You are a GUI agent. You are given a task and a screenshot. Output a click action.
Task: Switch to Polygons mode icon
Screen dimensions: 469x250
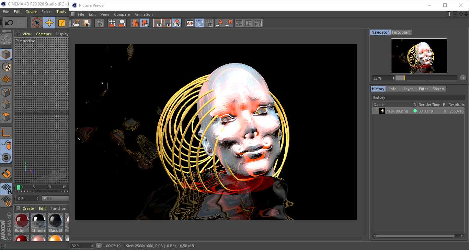[x=6, y=117]
